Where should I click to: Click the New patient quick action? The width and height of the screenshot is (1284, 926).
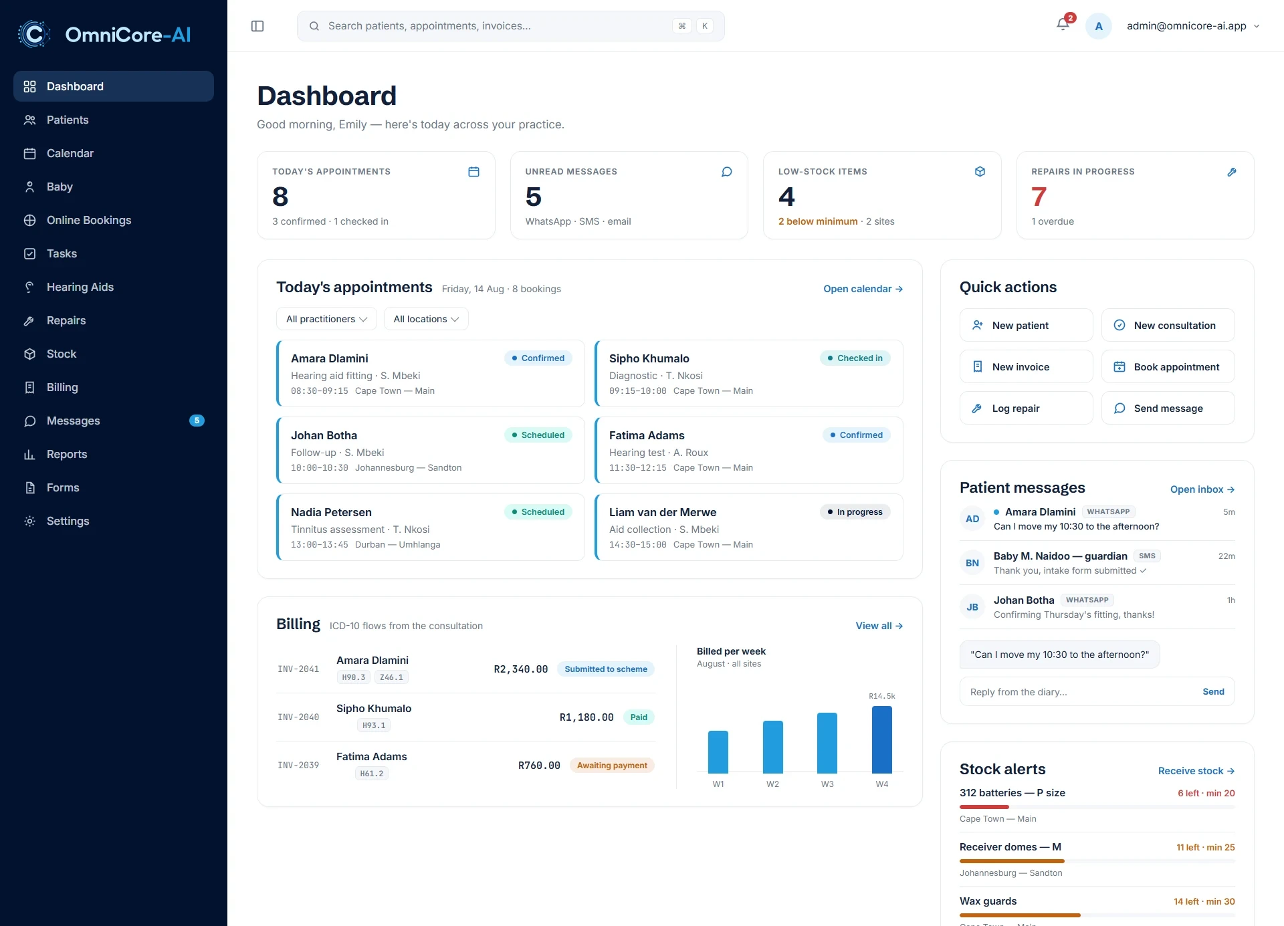pos(1027,325)
